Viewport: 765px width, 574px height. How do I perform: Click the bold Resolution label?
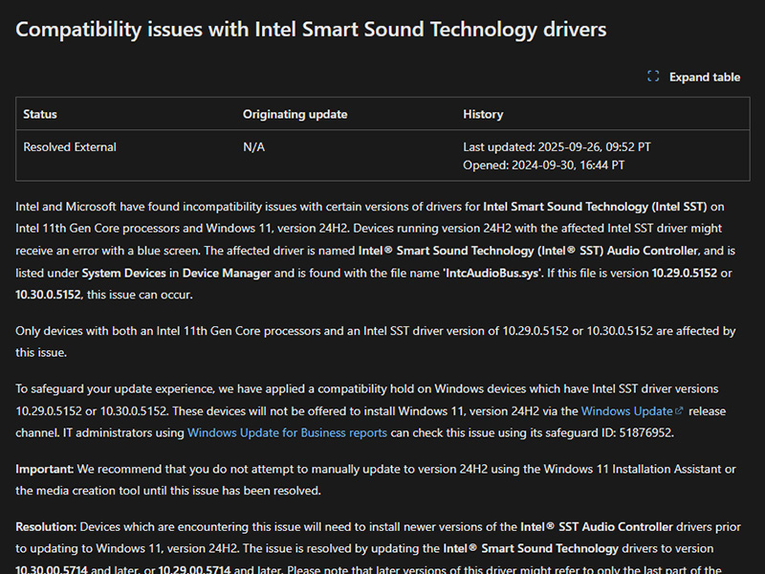click(x=47, y=526)
